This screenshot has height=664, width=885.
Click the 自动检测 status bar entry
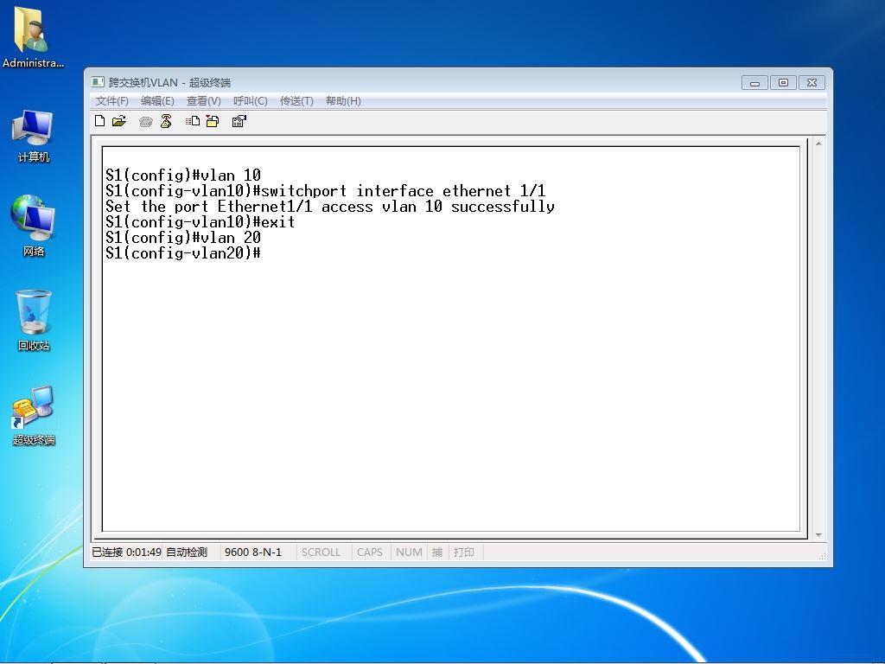pyautogui.click(x=187, y=552)
